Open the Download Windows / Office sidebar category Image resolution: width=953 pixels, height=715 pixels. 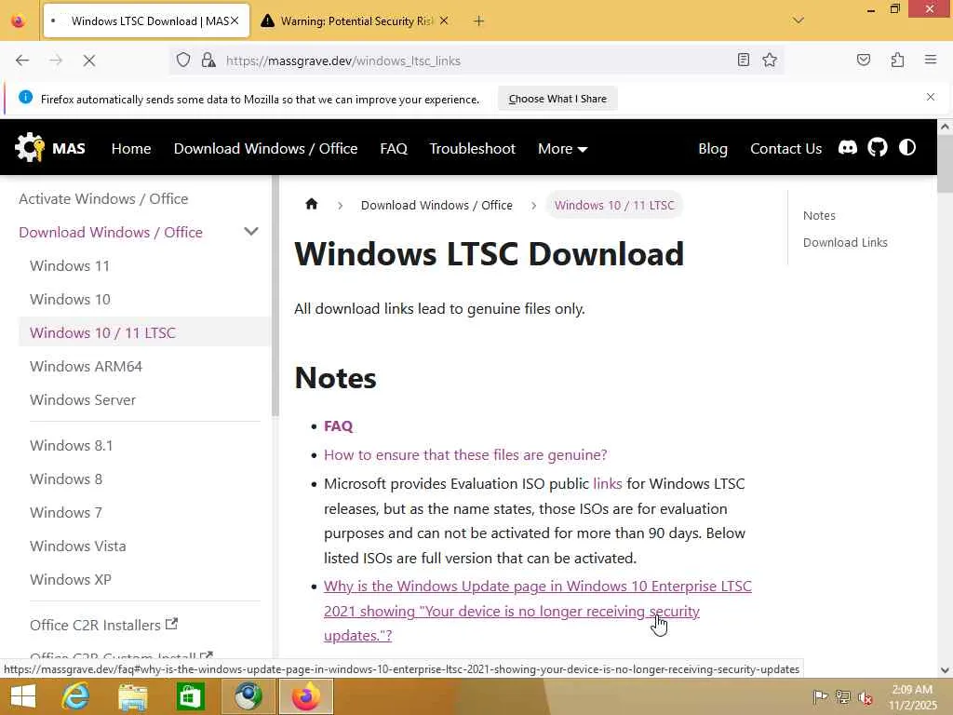pos(111,232)
